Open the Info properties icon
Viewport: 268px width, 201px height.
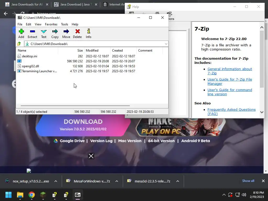coord(88,33)
